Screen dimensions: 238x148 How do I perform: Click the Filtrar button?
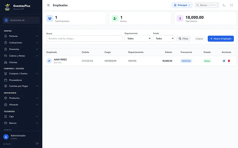tap(184, 39)
